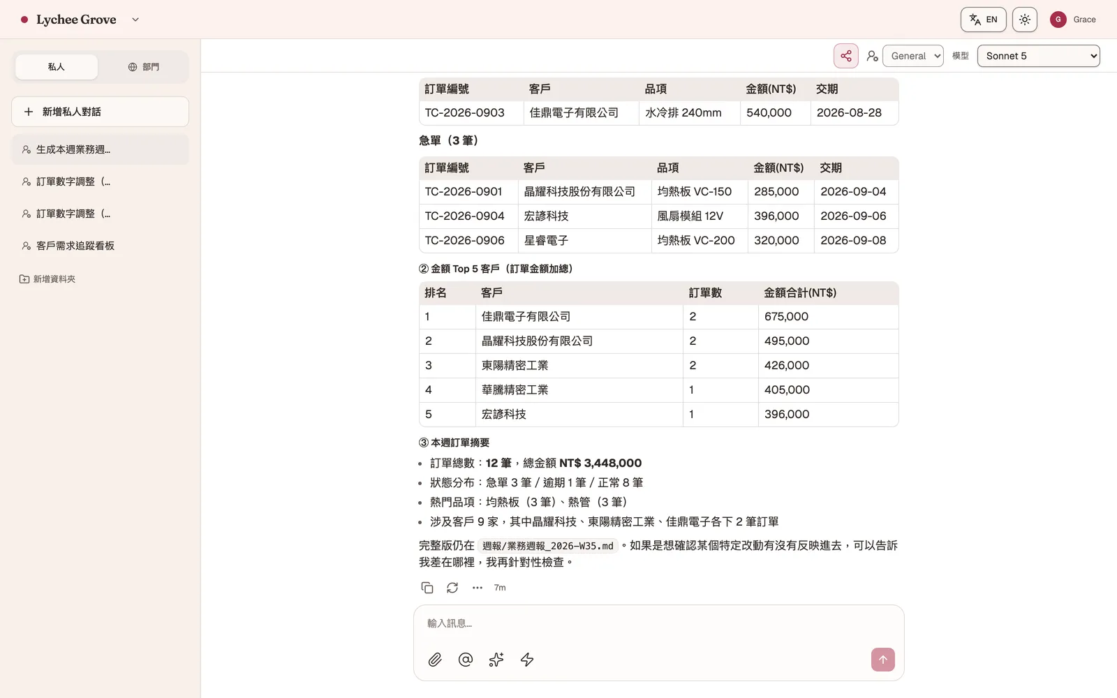
Task: Regenerate the response with the refresh icon
Action: (x=452, y=588)
